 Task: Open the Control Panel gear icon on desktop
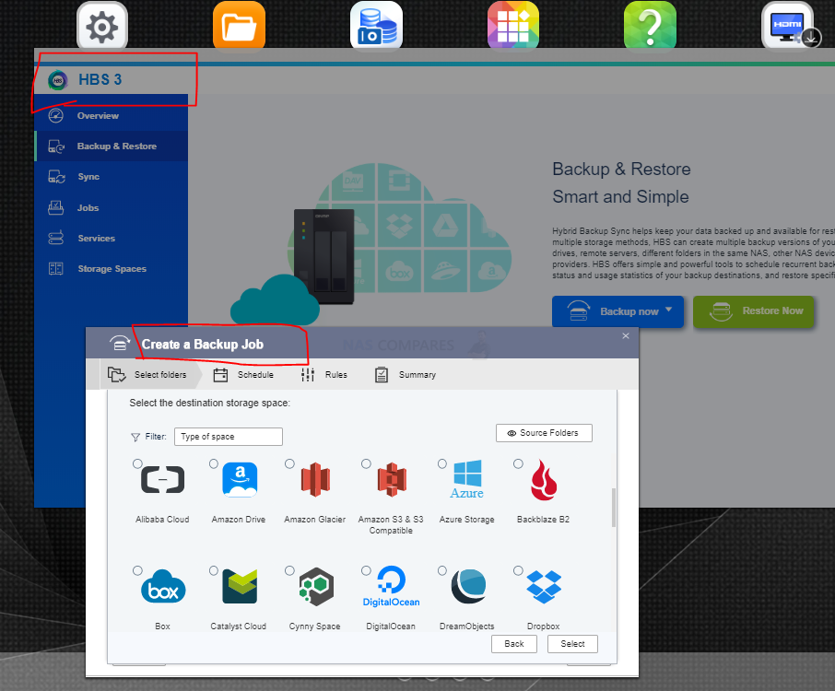click(101, 26)
